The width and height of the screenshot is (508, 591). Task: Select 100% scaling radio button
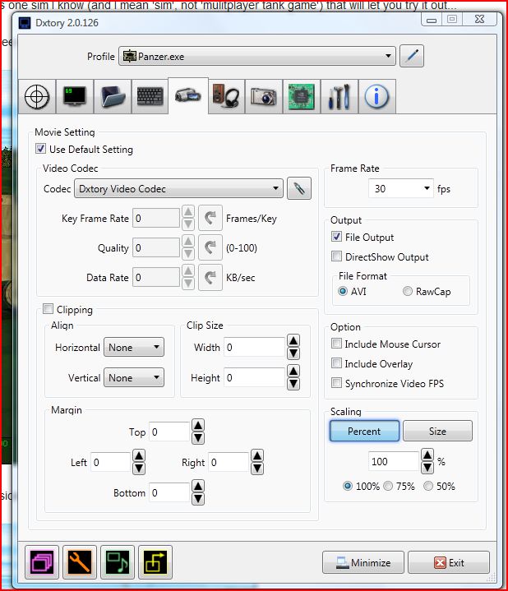coord(348,487)
